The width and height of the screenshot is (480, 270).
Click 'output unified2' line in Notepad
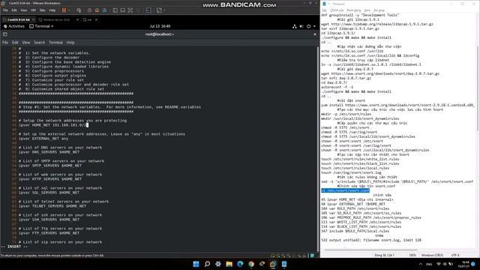(x=371, y=240)
